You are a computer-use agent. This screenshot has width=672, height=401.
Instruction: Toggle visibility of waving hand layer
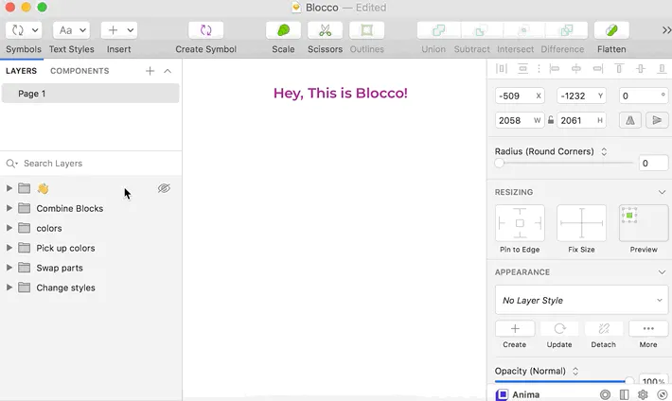[164, 188]
